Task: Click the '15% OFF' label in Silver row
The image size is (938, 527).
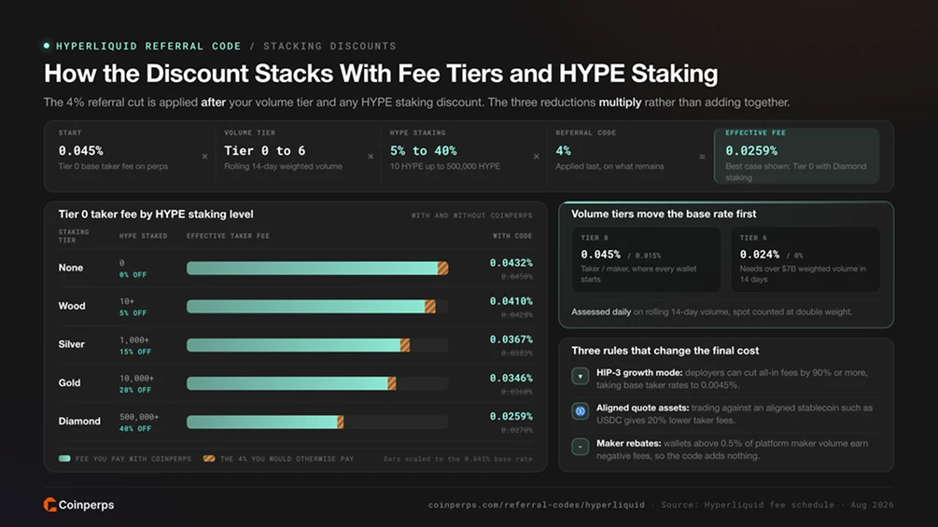Action: pyautogui.click(x=135, y=352)
